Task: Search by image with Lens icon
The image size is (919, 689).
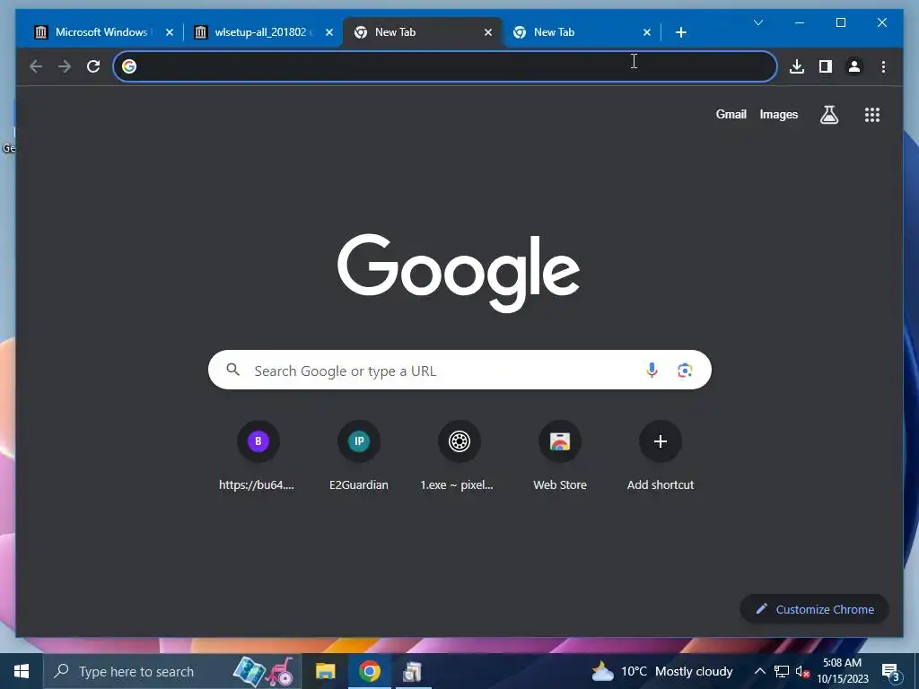Action: point(685,371)
